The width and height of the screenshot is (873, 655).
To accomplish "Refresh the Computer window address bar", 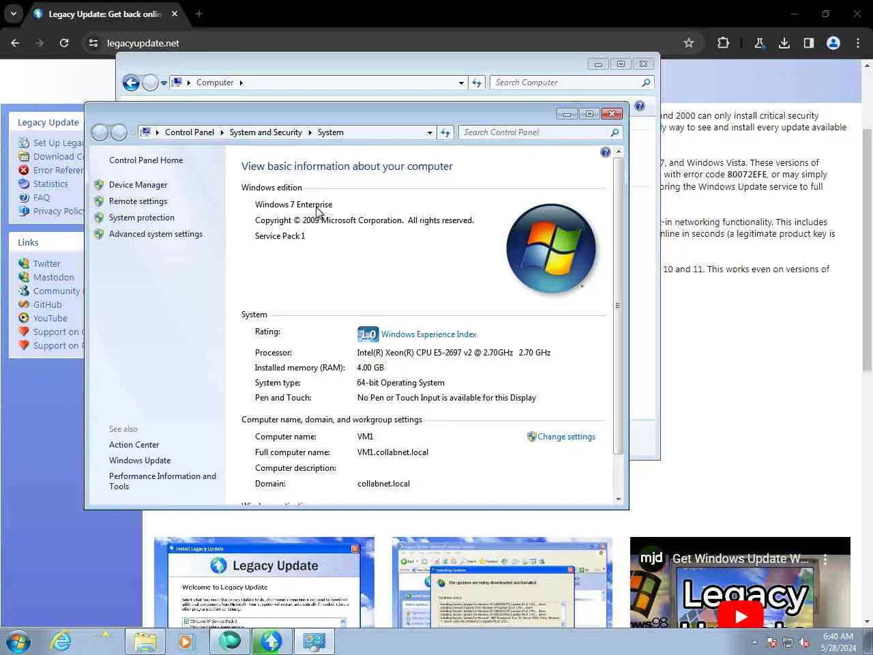I will click(477, 83).
